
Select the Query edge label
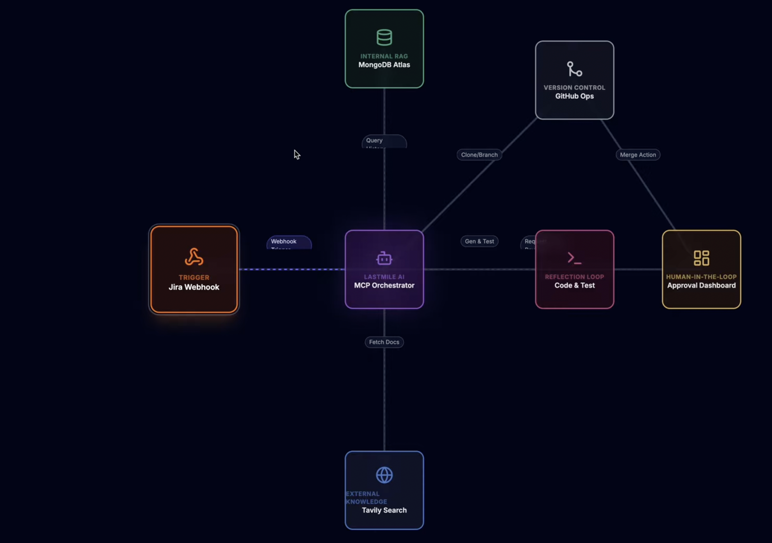(x=384, y=141)
